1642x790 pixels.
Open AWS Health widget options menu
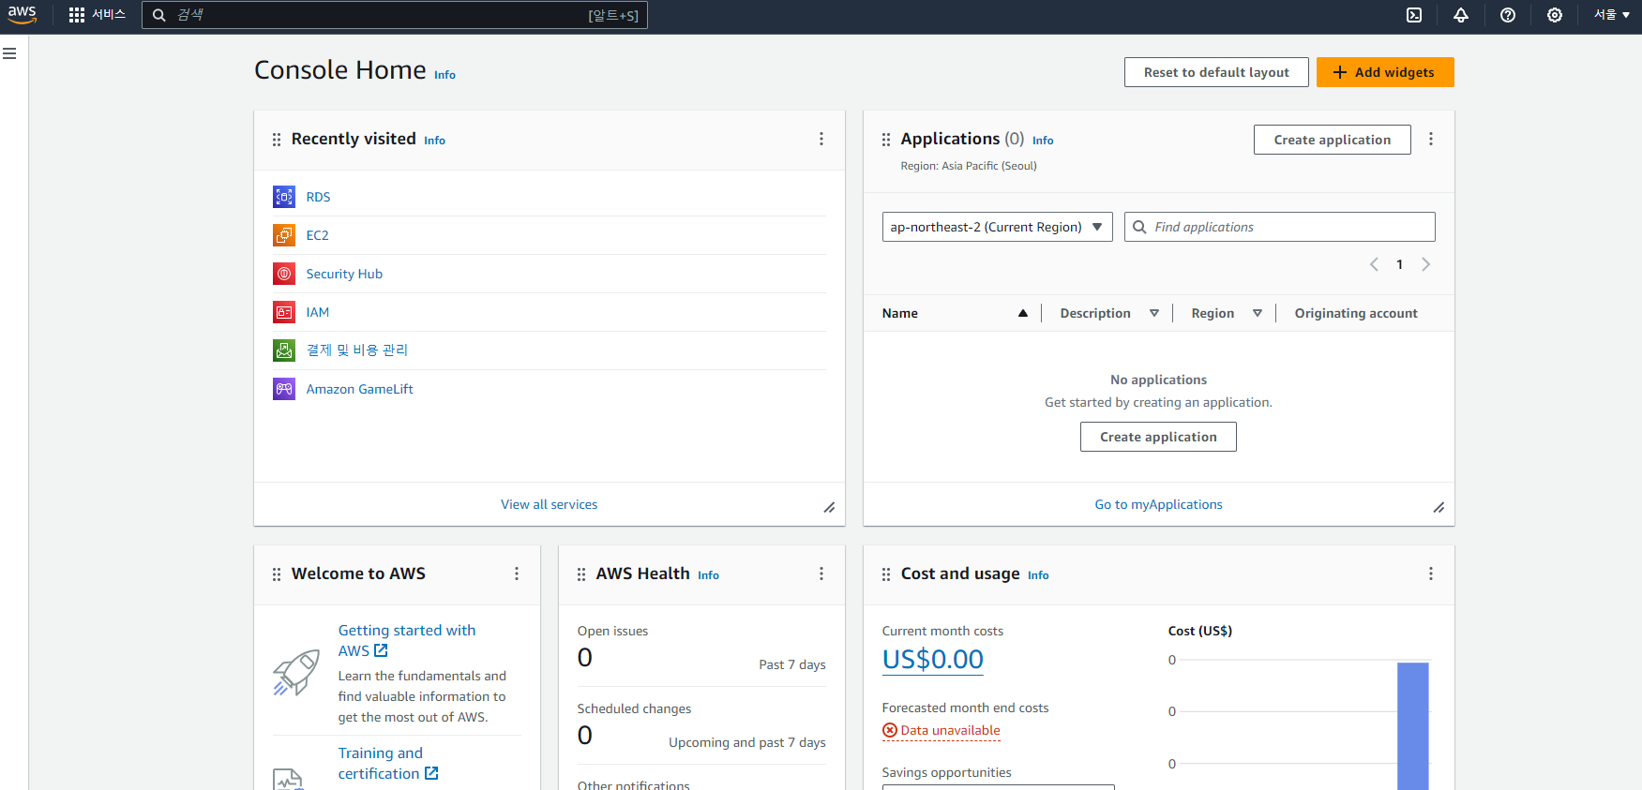(821, 574)
